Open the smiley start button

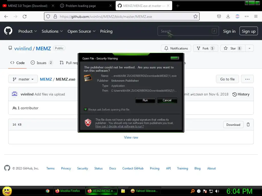[7, 191]
